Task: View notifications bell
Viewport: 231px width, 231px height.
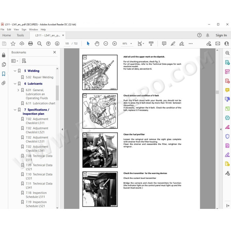Action: (x=208, y=35)
